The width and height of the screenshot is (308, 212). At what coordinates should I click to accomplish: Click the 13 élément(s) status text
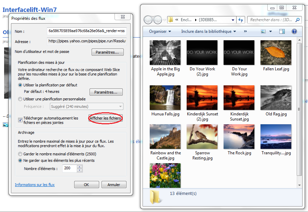[x=183, y=194]
